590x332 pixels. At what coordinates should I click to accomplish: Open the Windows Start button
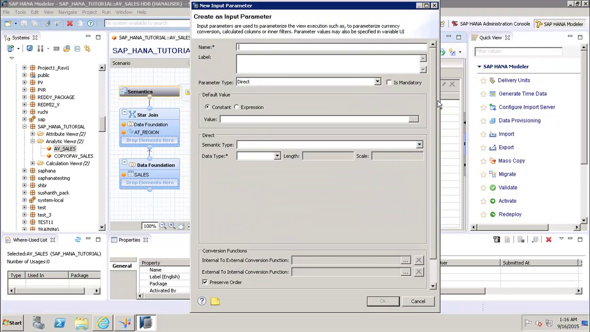point(12,323)
